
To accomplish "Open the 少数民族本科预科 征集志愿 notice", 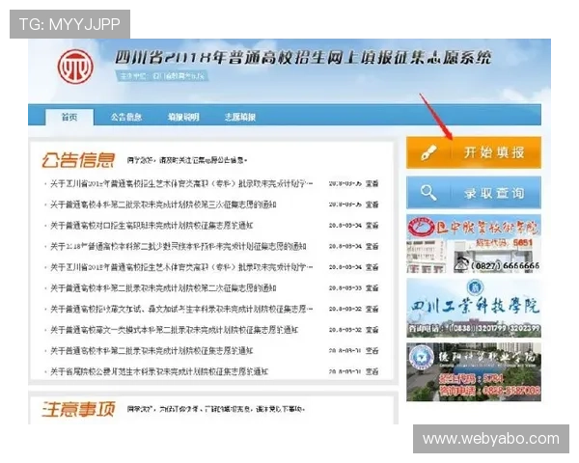I will click(178, 246).
